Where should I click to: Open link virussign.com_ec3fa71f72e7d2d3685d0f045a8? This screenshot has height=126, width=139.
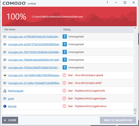34,44
